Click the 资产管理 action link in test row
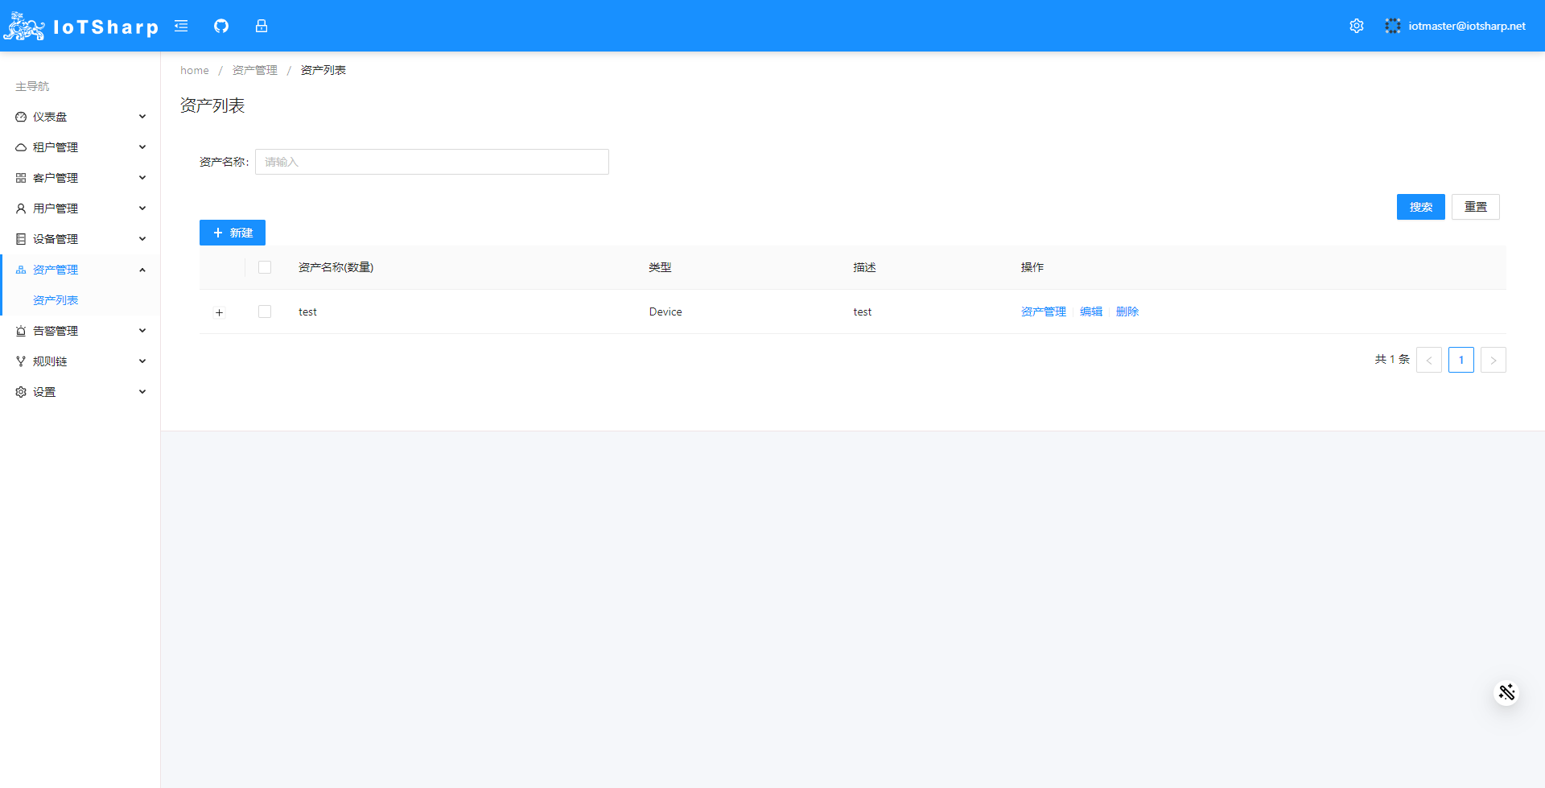Image resolution: width=1545 pixels, height=788 pixels. click(1044, 311)
